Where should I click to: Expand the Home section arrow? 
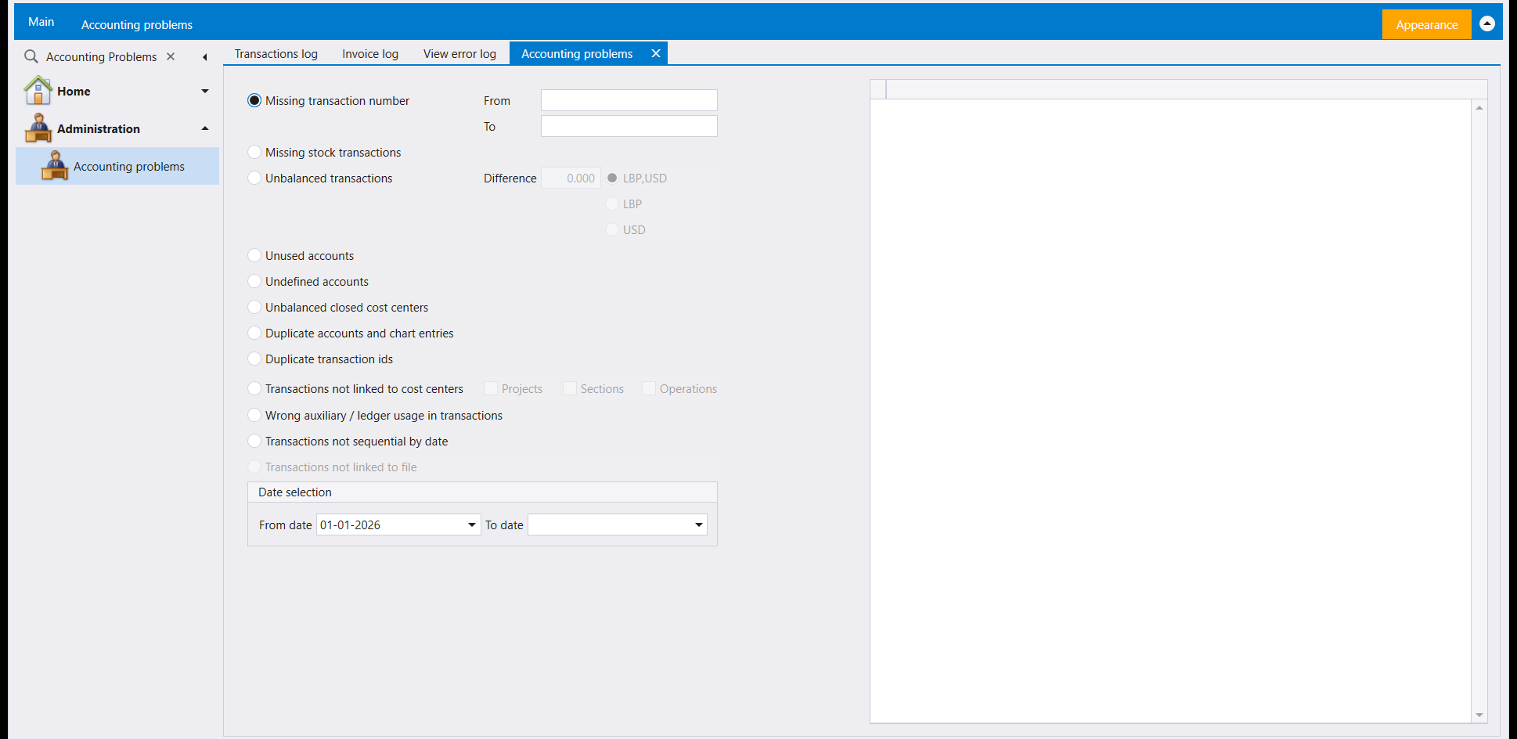coord(205,91)
